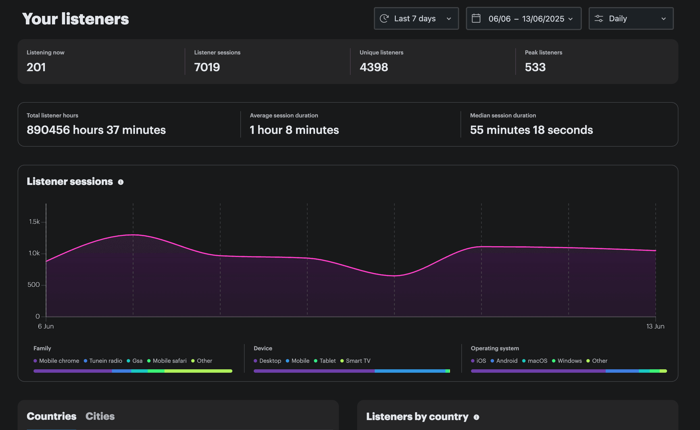Toggle the macOS legend entry

pos(537,361)
